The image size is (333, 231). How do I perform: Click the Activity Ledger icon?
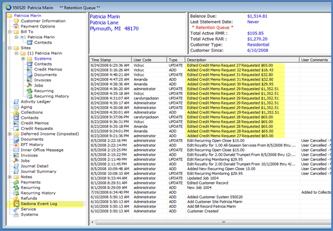[x=16, y=101]
